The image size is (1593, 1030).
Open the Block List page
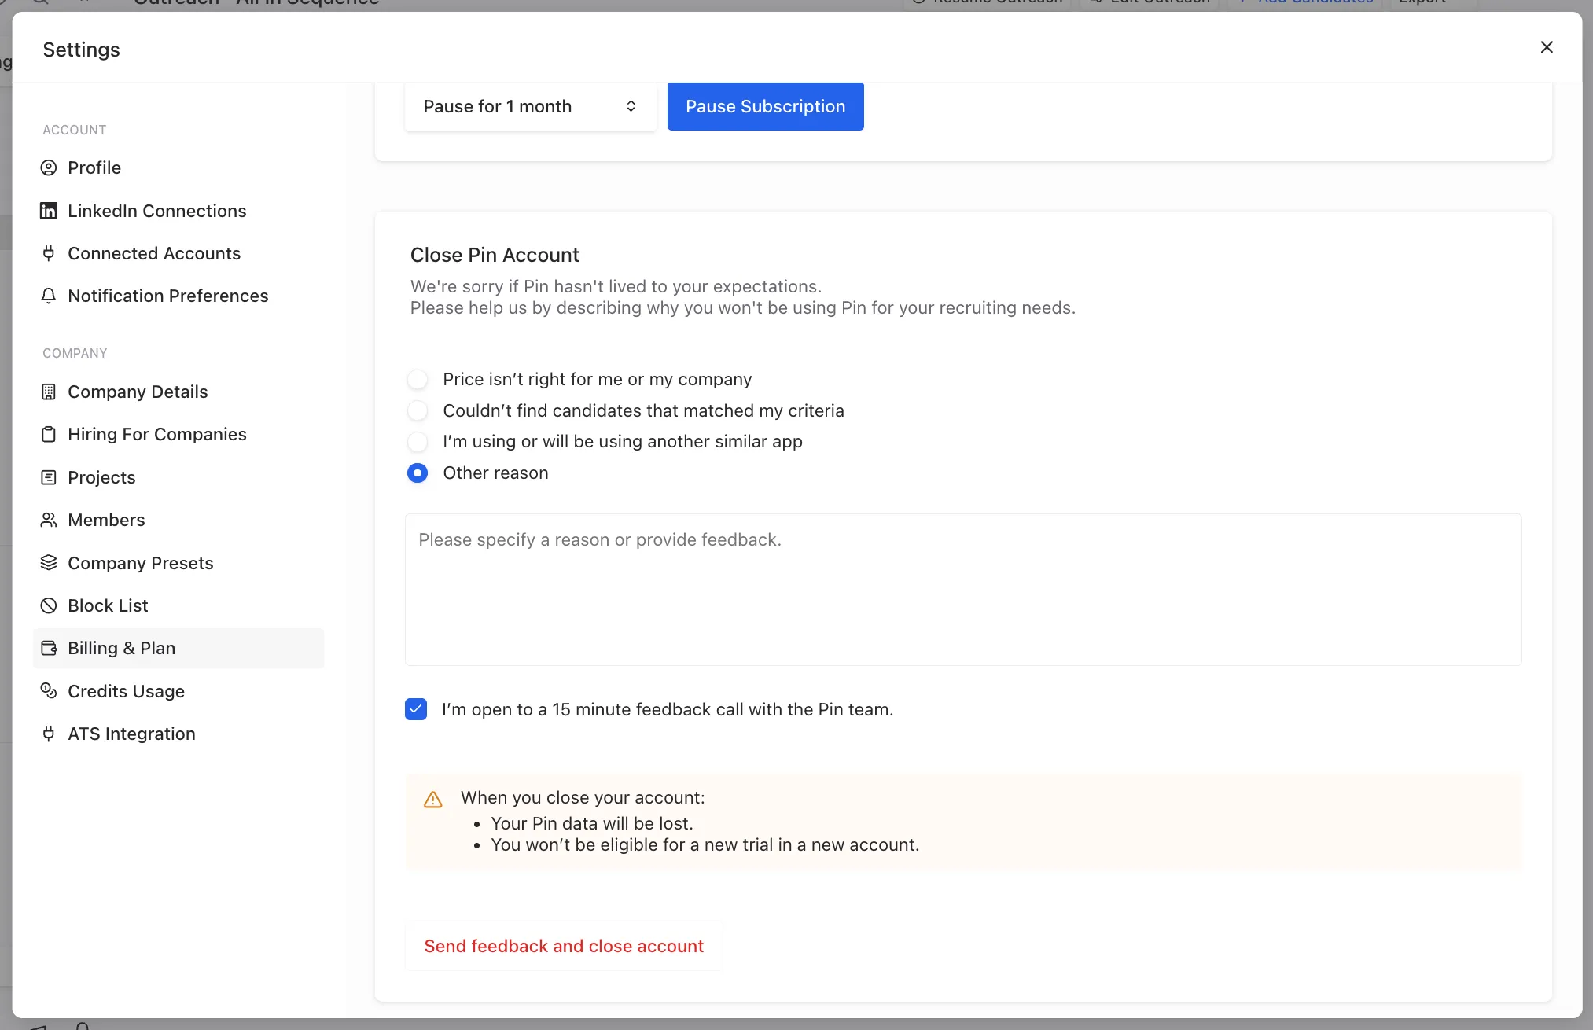coord(178,605)
